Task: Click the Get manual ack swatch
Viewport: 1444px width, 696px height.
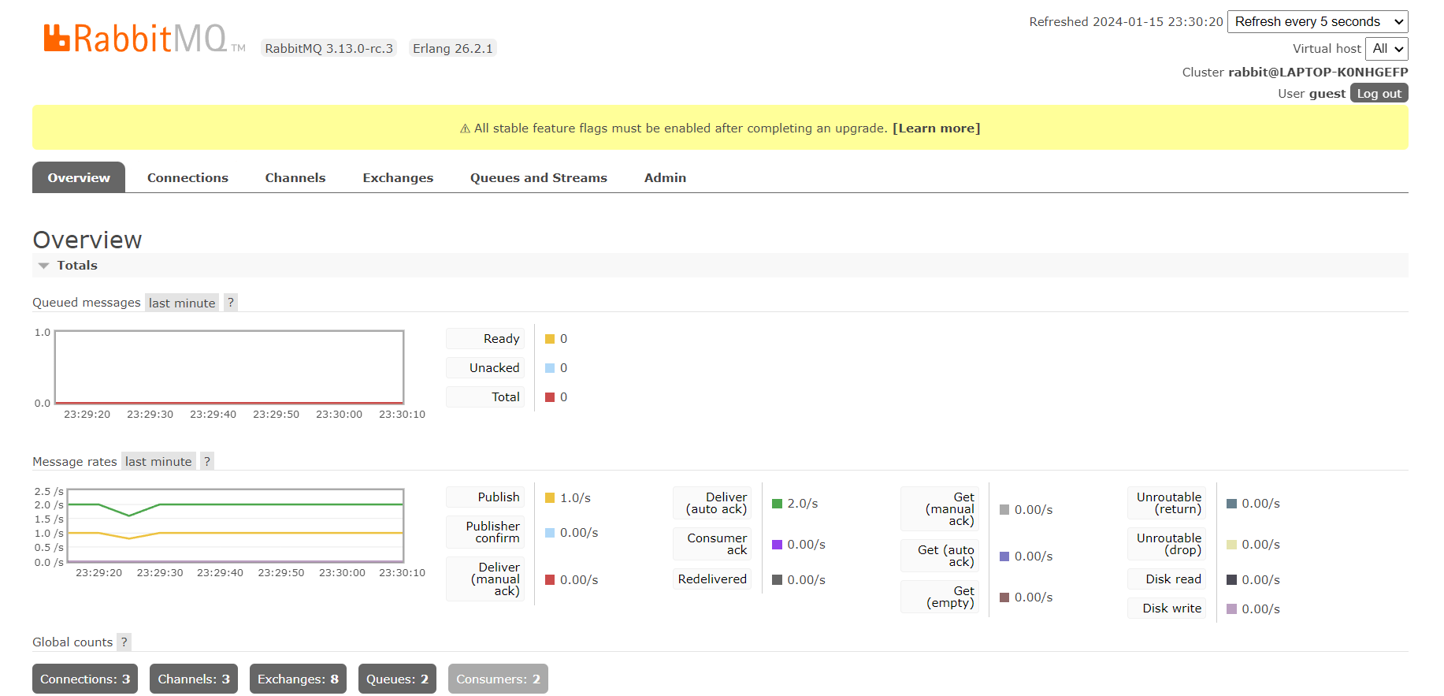Action: 1004,510
